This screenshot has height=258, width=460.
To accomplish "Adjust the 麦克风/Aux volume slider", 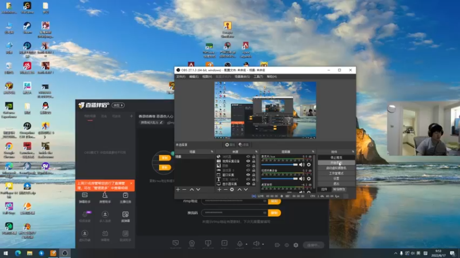I will tap(279, 165).
